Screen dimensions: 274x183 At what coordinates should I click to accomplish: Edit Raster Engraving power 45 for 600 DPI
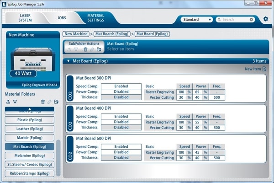(197, 152)
